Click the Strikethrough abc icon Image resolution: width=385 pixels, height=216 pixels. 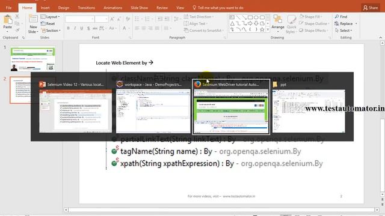point(95,28)
